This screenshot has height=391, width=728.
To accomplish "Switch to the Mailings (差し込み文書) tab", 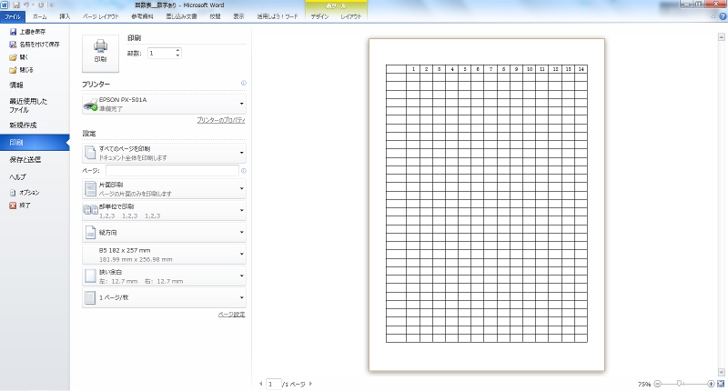I will click(181, 16).
